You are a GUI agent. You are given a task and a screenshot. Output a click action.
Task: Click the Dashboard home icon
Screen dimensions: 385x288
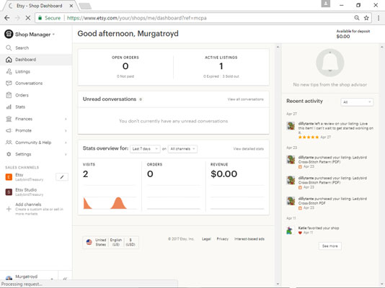pos(9,60)
